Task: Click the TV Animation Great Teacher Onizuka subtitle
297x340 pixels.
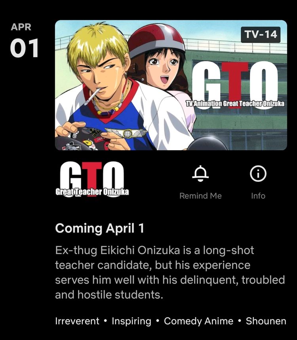Action: pyautogui.click(x=235, y=104)
